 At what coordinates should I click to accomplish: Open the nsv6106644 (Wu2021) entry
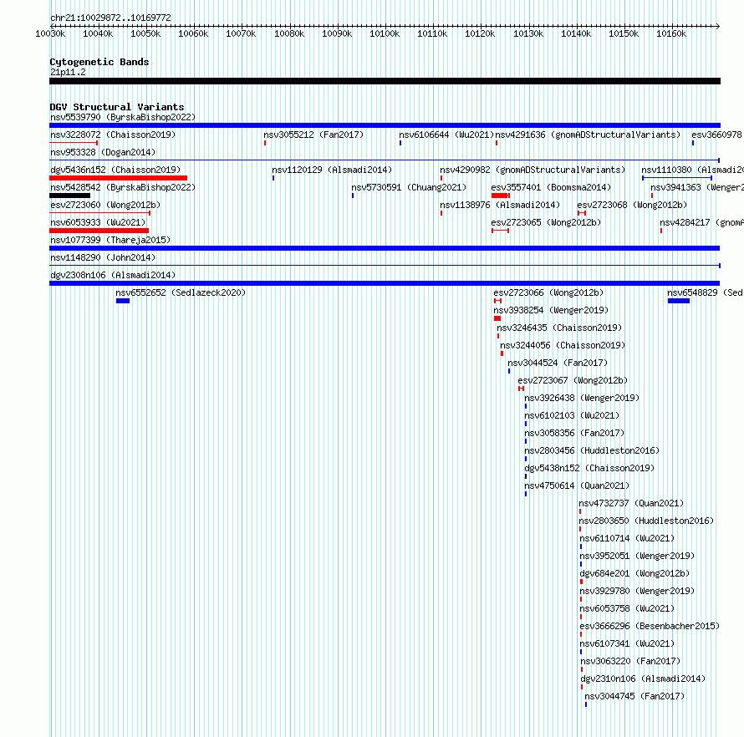[446, 135]
